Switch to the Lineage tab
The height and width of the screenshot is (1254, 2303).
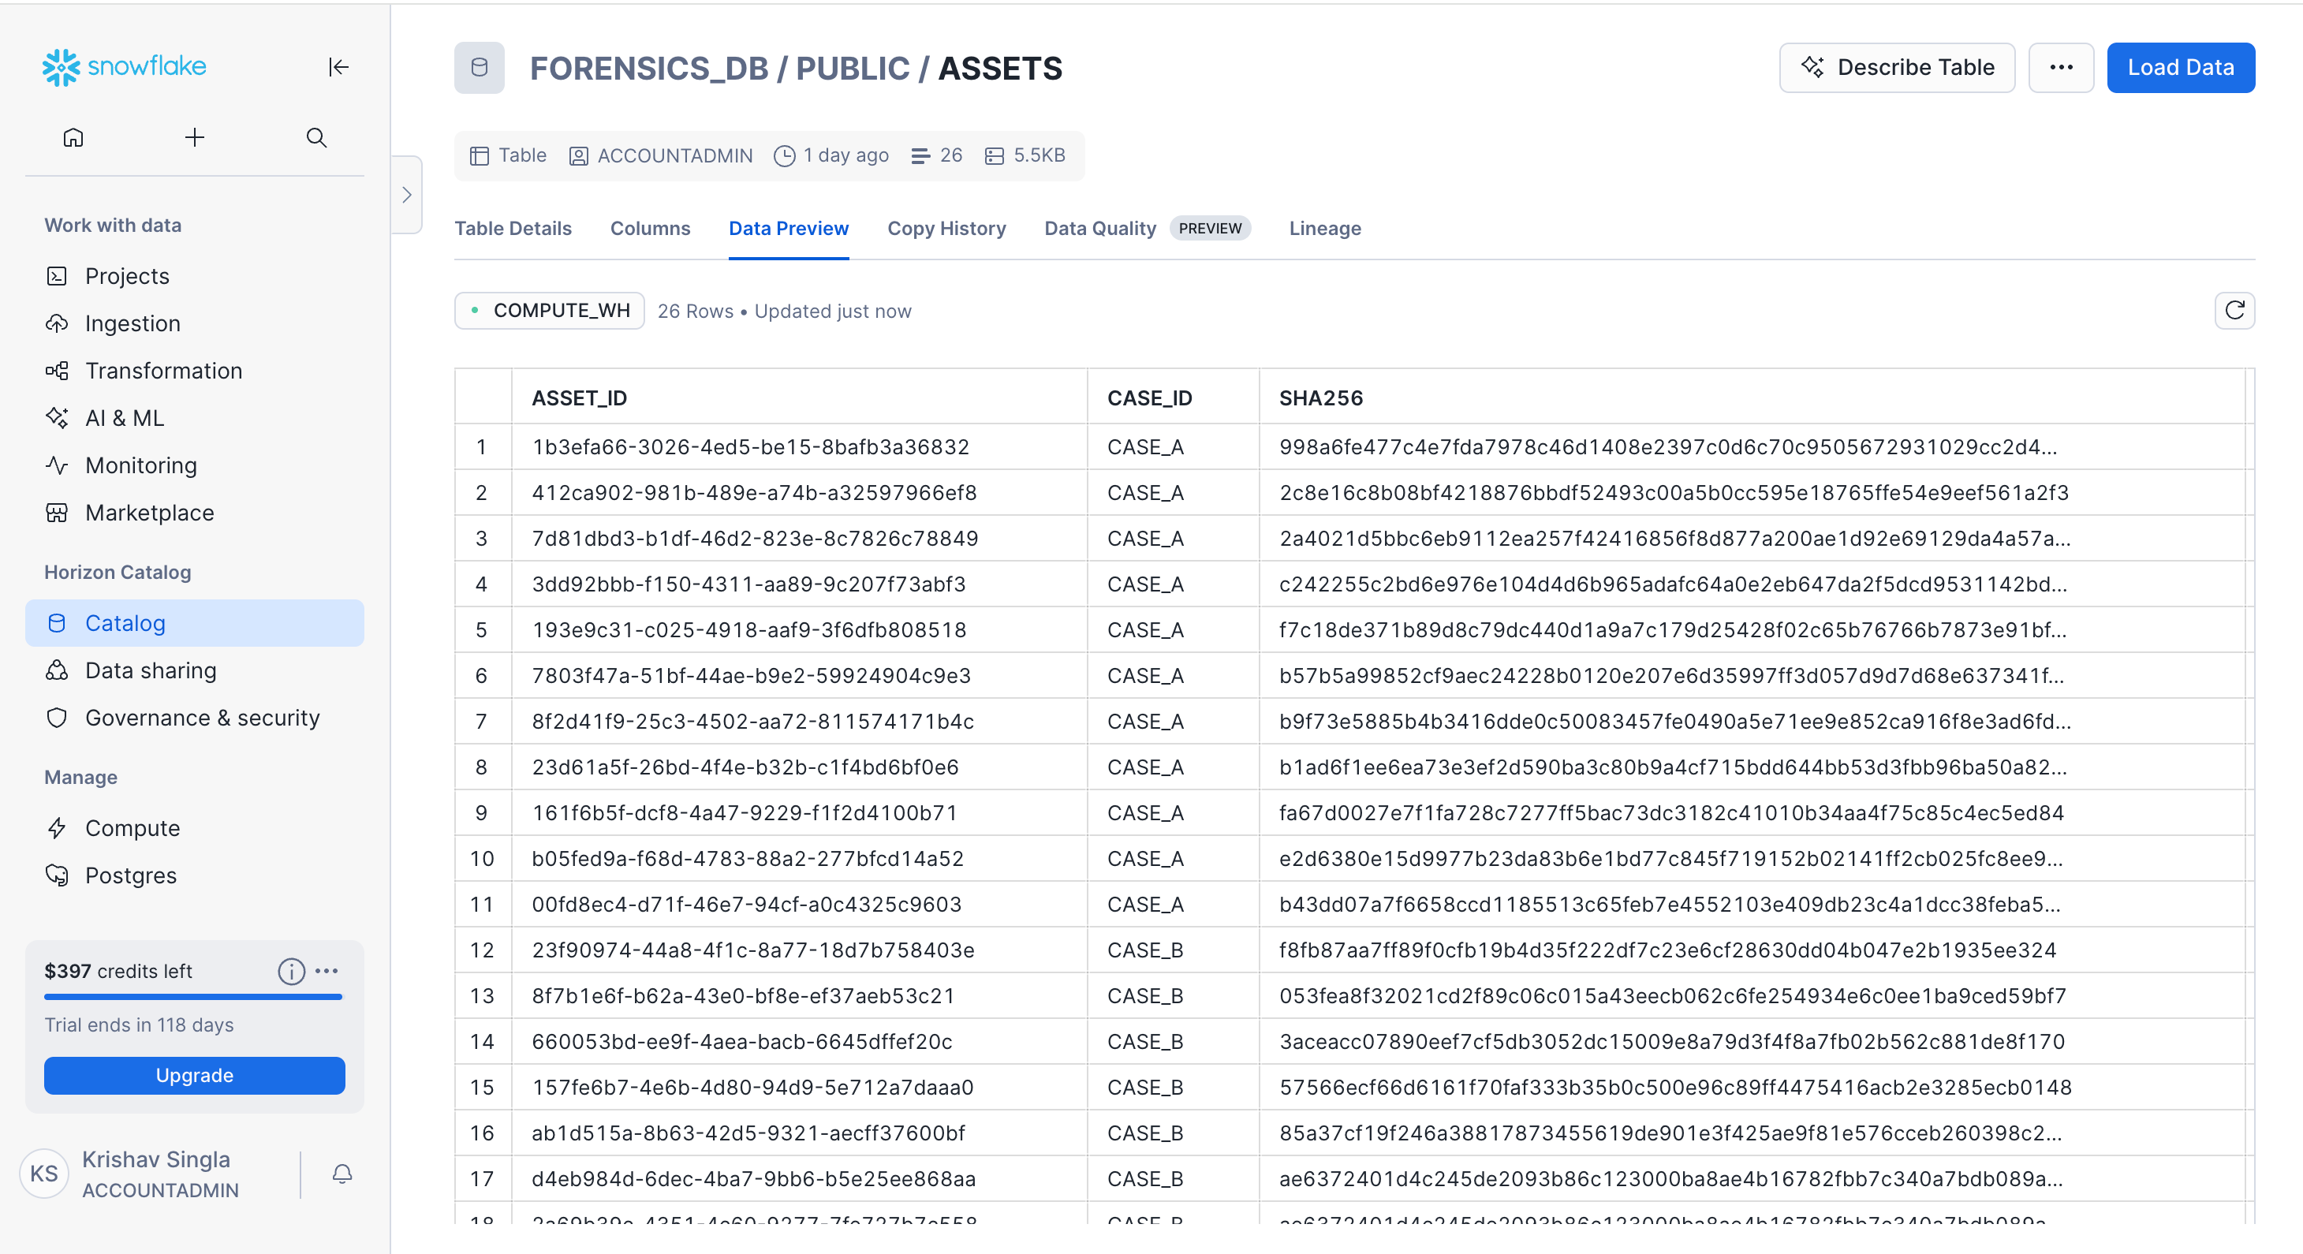tap(1324, 229)
